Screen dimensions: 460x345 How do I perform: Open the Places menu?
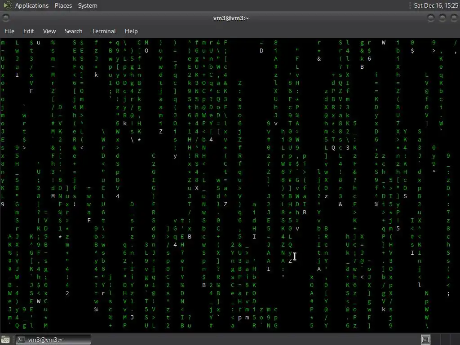coord(63,5)
